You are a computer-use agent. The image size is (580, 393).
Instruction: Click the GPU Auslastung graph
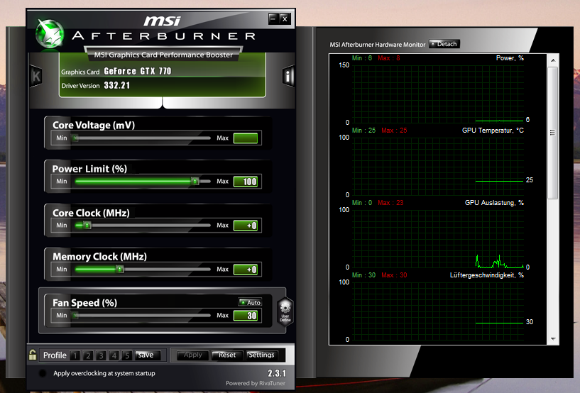coord(438,239)
